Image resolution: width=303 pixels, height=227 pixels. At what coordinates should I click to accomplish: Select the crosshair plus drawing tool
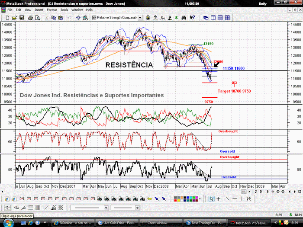(218, 198)
